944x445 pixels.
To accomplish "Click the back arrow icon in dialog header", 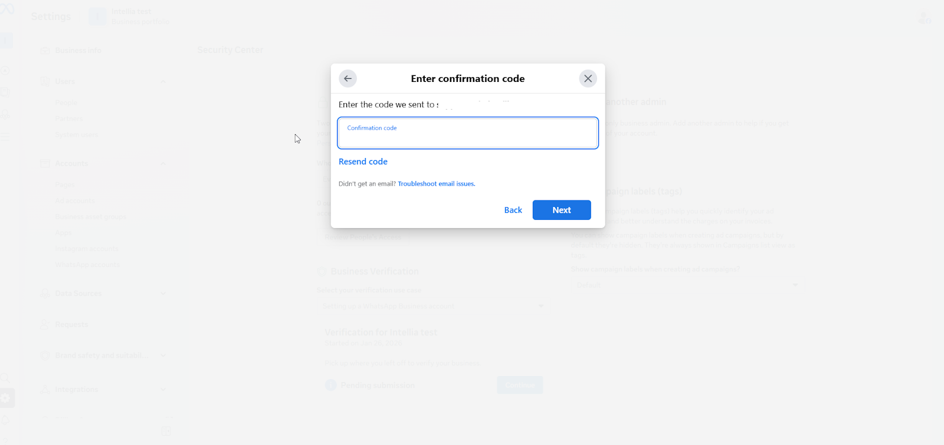I will (x=348, y=78).
